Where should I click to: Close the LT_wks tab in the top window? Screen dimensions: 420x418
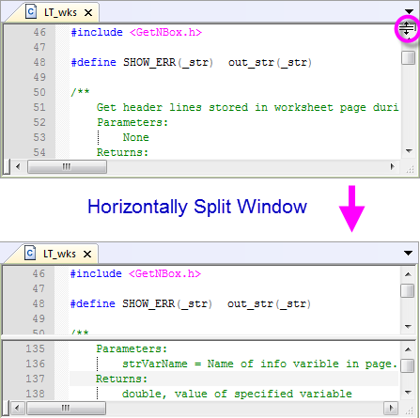(x=88, y=13)
